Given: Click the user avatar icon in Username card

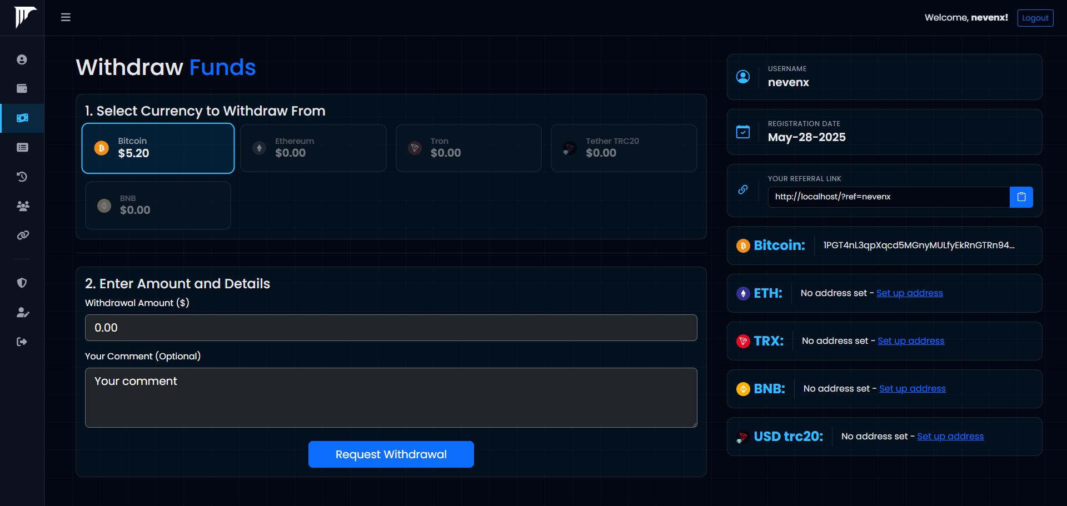Looking at the screenshot, I should point(743,77).
